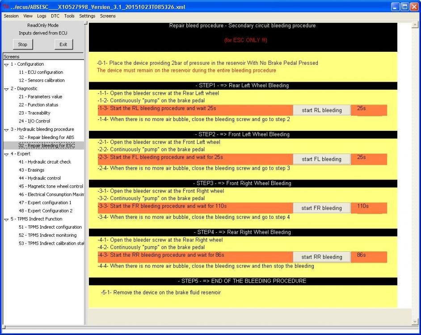Click the Stop button

point(23,45)
